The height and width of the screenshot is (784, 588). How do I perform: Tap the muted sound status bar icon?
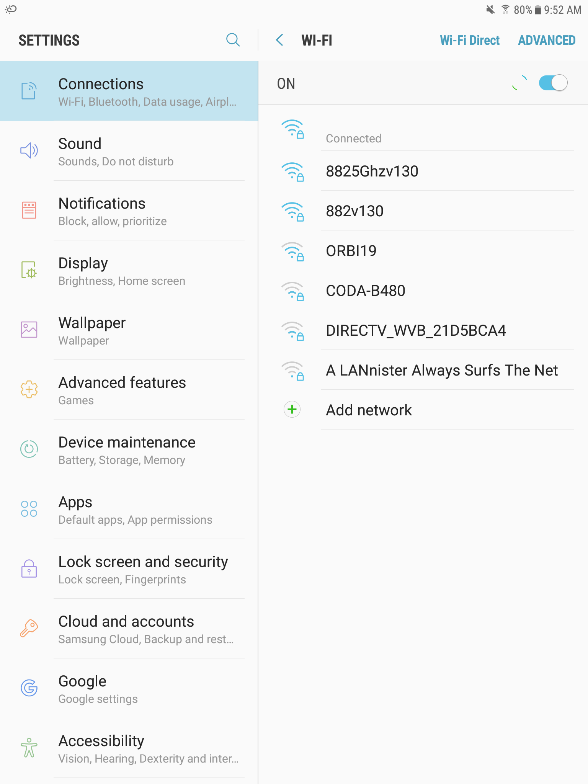(x=490, y=10)
